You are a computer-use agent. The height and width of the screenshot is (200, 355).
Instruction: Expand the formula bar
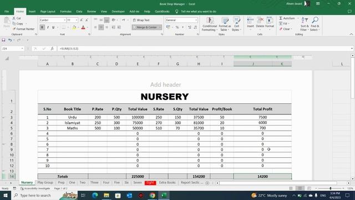352,48
